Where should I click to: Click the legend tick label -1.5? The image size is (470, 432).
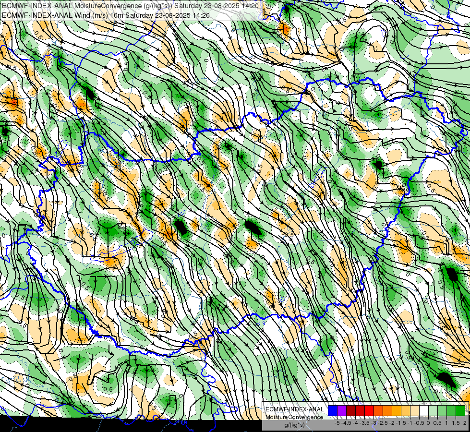tap(401, 423)
